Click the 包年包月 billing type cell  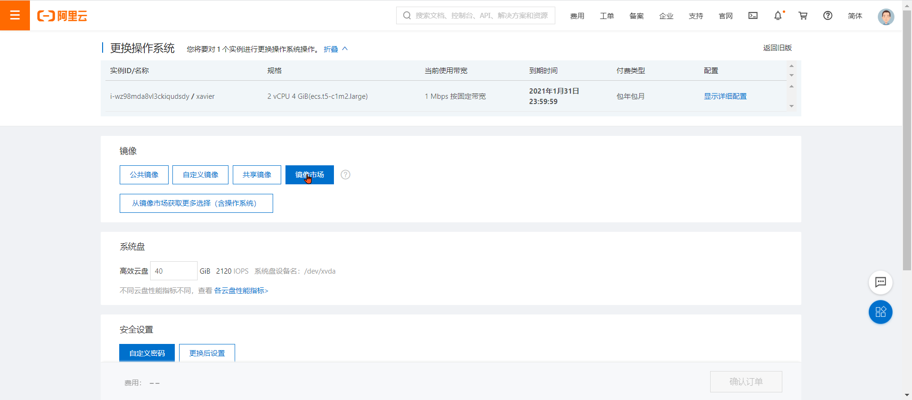click(x=630, y=96)
